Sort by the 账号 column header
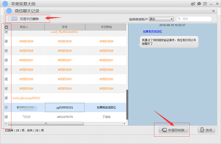The image size is (221, 144). pos(65,27)
